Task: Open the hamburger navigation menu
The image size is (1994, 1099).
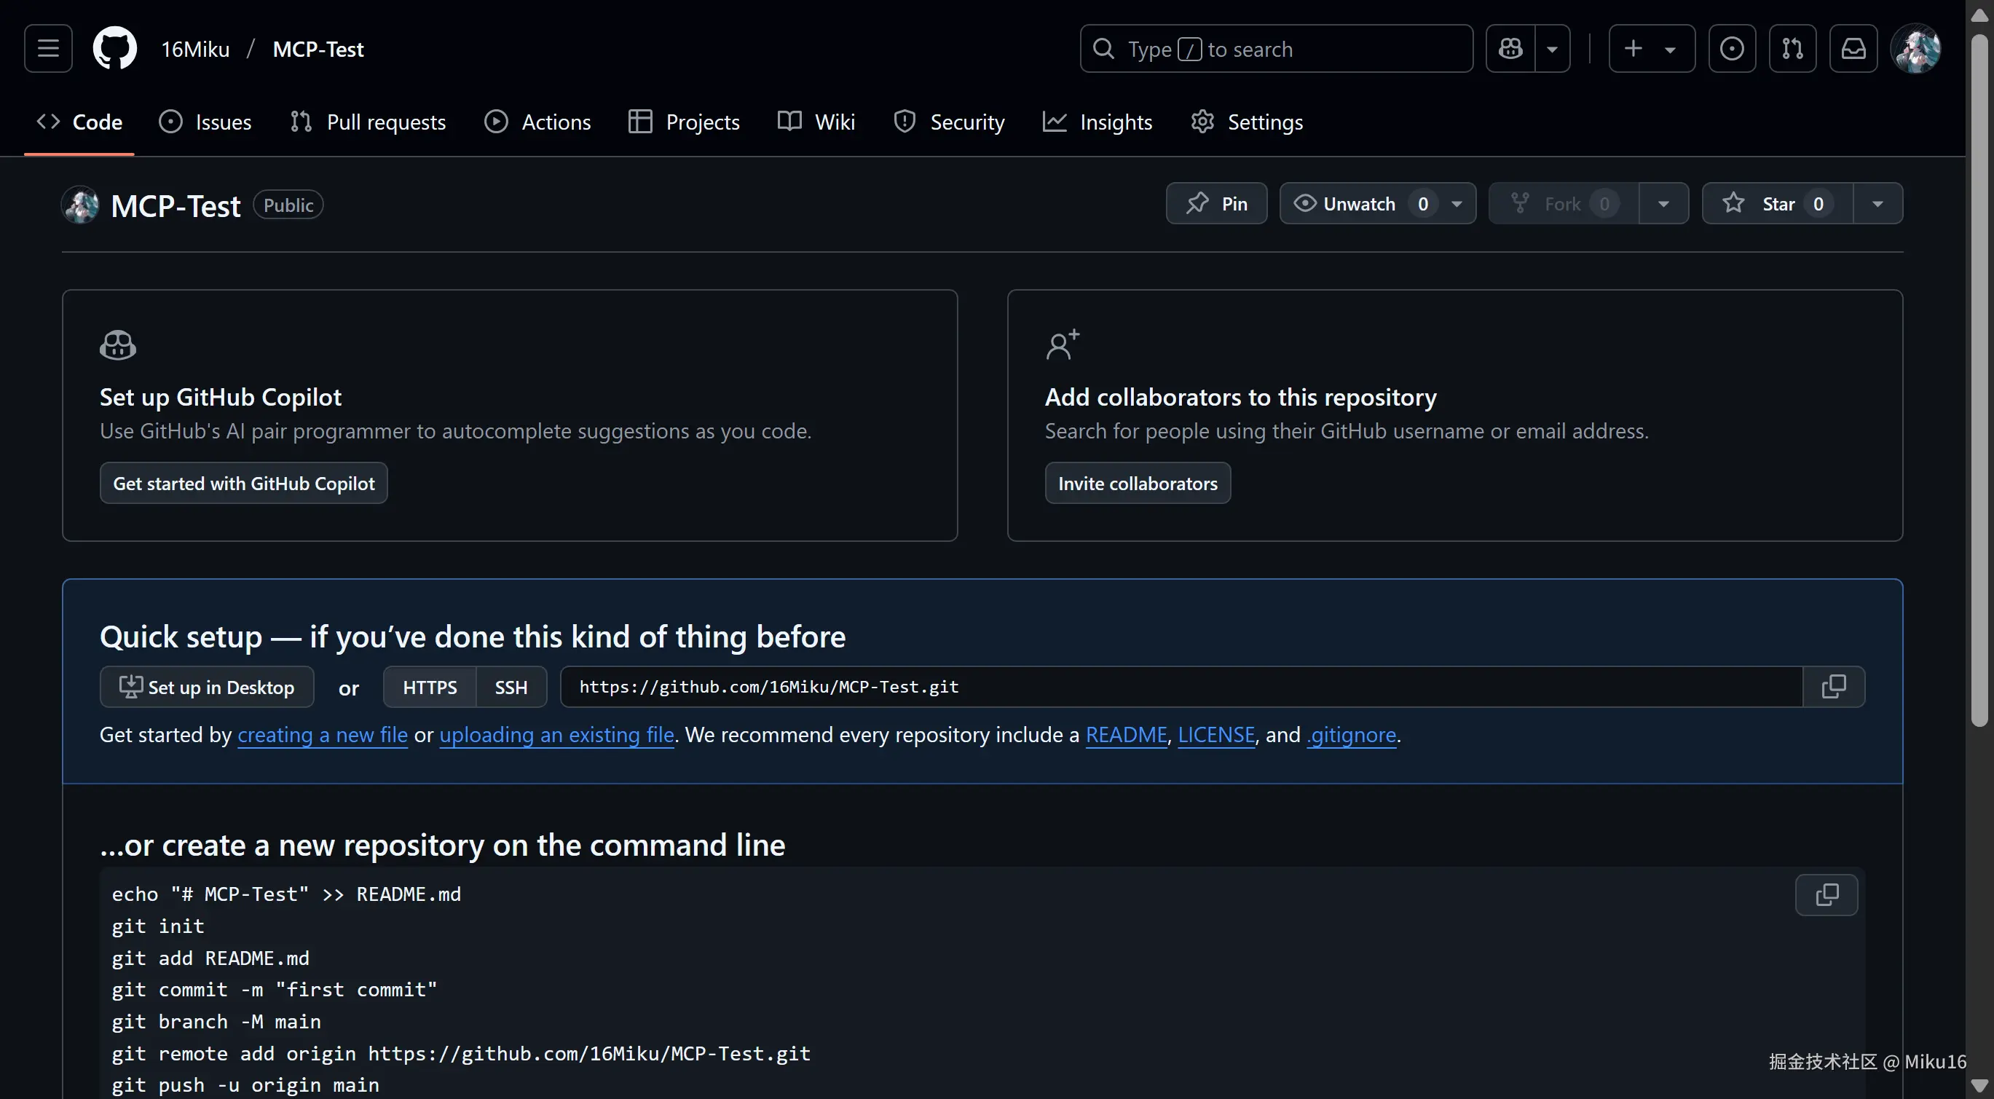Action: coord(48,49)
